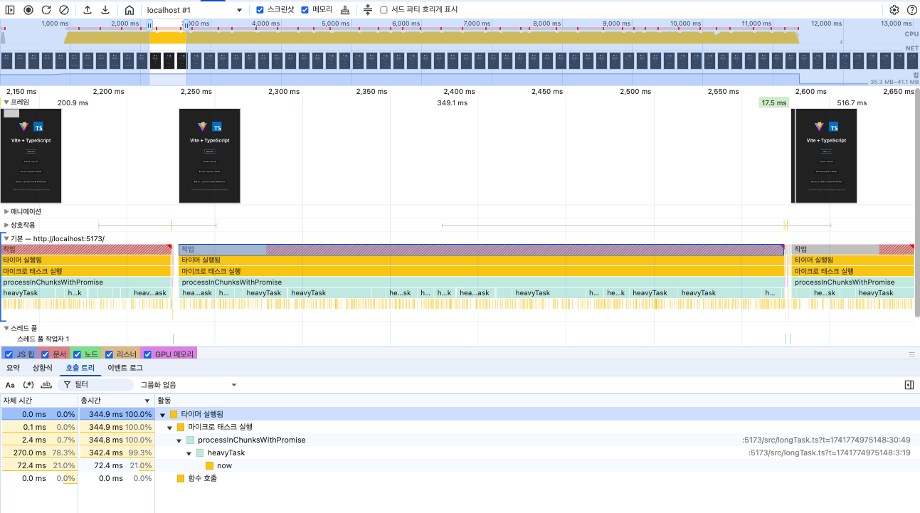920x513 pixels.
Task: Open longTask.ts link at line 3:19
Action: click(830, 453)
